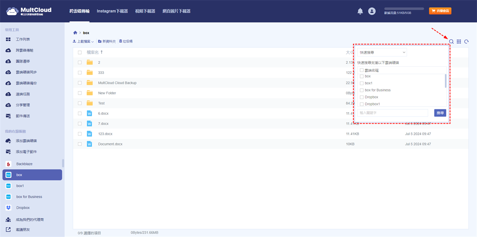Tick Dropbox1 checkbox in search panel
Viewport: 477px width, 237px height.
pyautogui.click(x=362, y=104)
